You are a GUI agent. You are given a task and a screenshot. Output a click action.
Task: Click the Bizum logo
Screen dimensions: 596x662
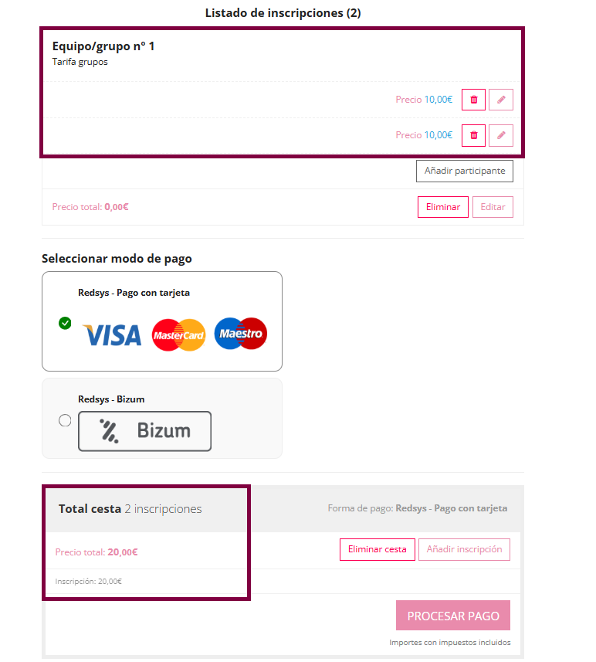pyautogui.click(x=144, y=431)
